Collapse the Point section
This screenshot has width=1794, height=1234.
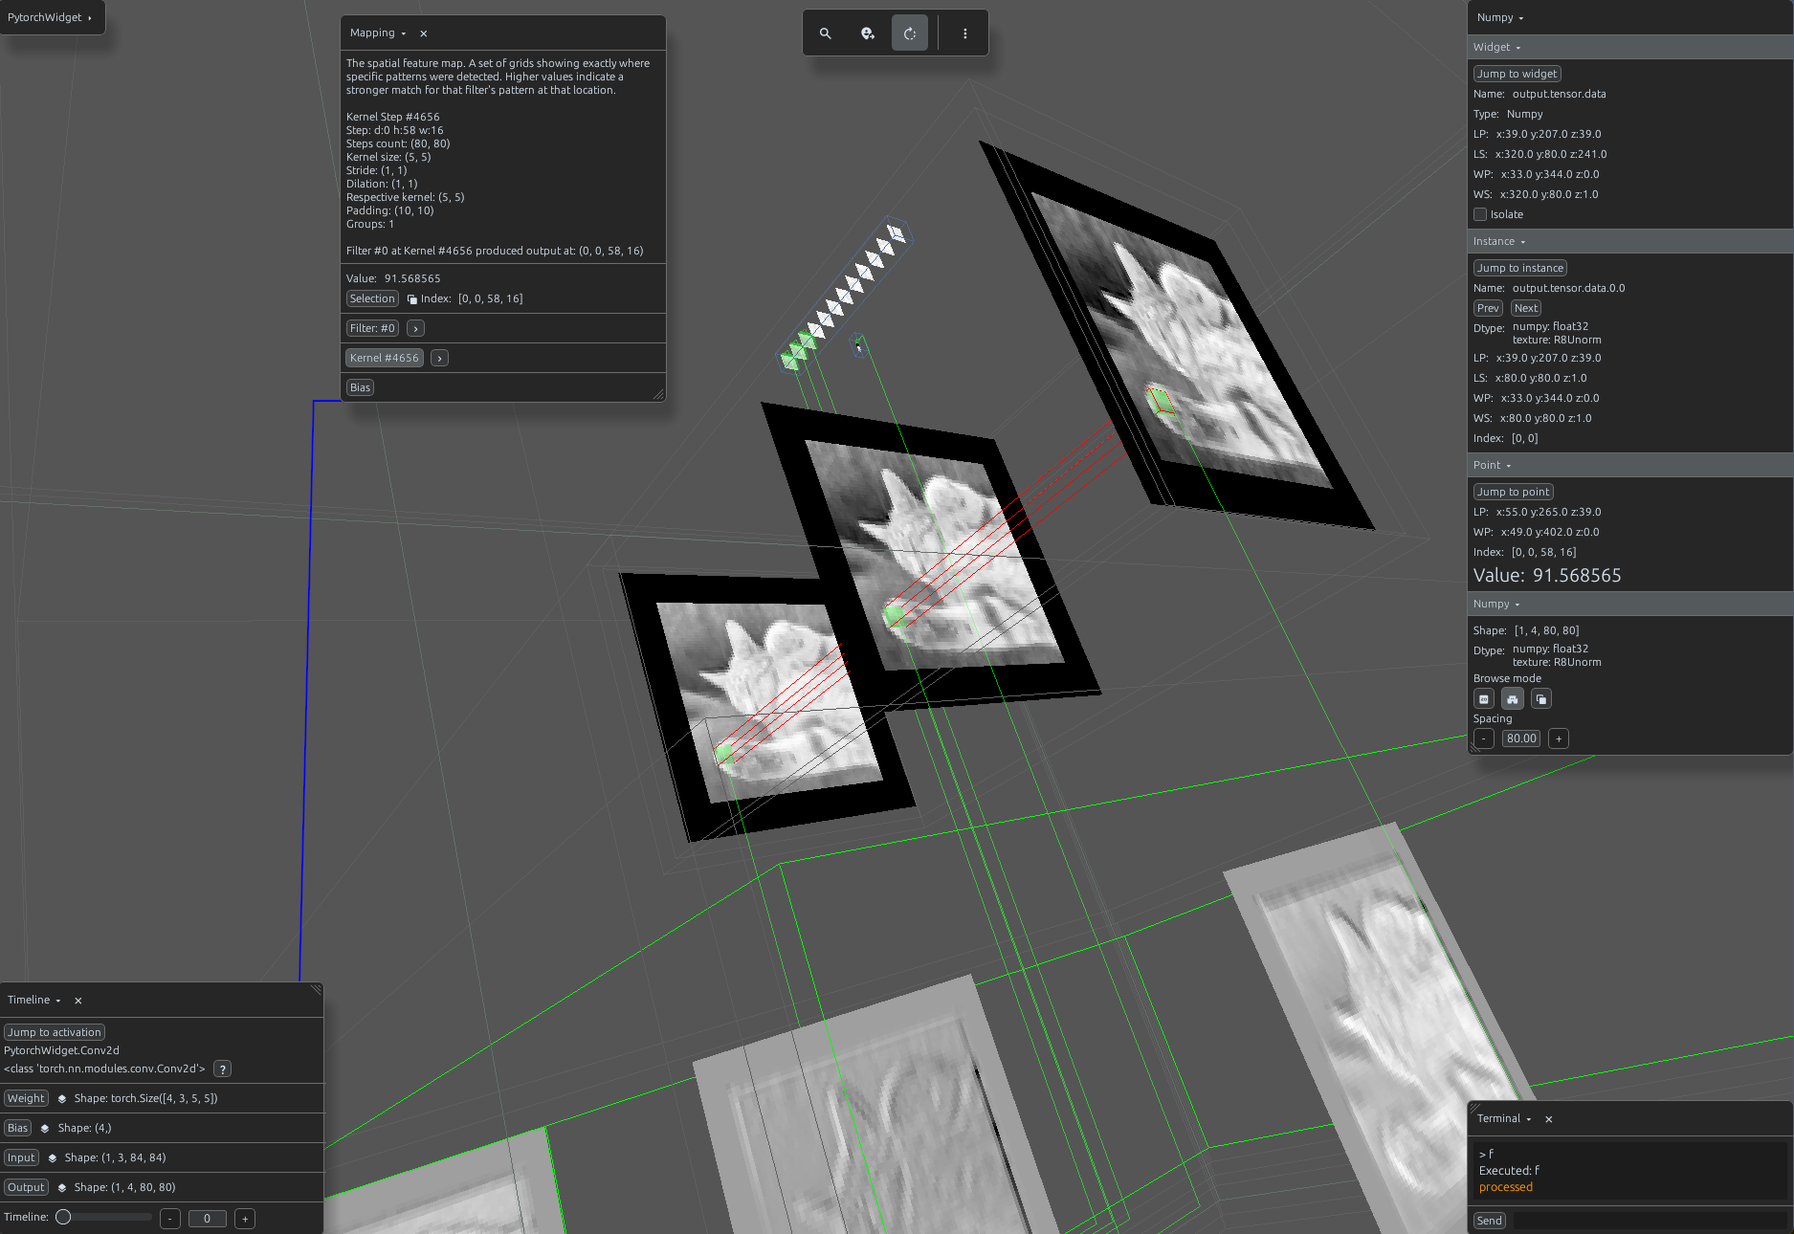1493,465
